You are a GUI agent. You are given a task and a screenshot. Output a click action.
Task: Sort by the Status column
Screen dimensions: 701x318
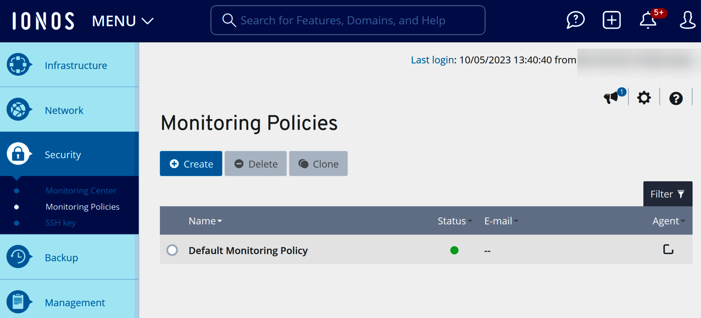[455, 221]
